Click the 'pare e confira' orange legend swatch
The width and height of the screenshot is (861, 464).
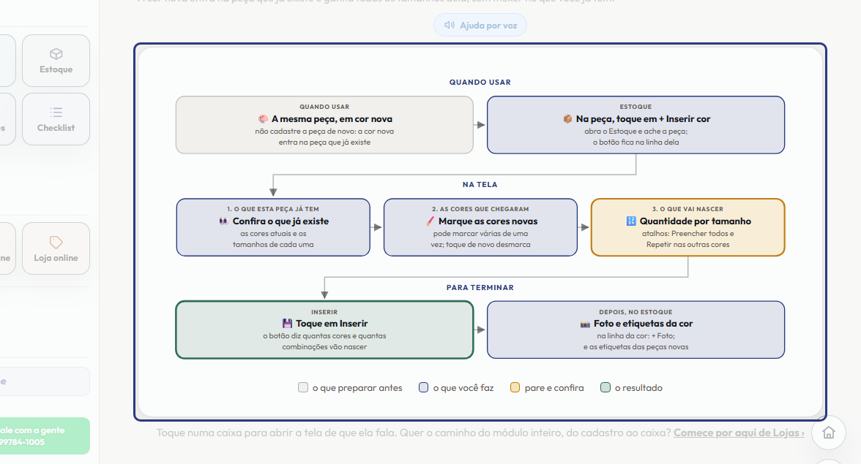click(515, 387)
